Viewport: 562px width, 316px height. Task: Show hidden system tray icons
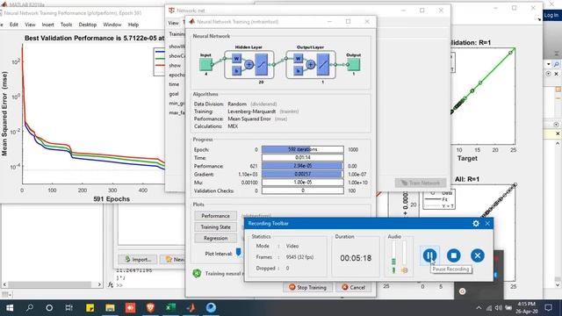click(479, 308)
